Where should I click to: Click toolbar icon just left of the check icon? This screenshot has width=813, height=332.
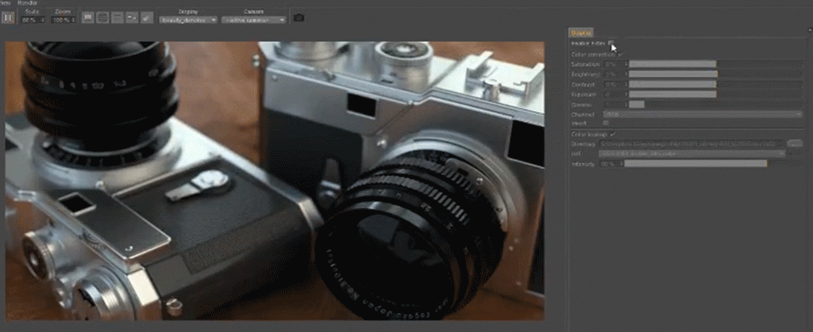click(x=132, y=17)
